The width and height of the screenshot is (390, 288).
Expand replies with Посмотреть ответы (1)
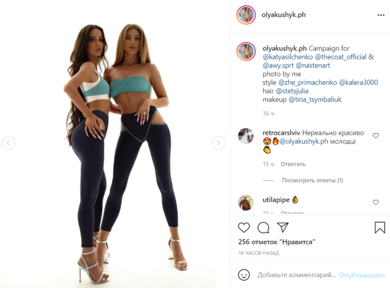[312, 181]
